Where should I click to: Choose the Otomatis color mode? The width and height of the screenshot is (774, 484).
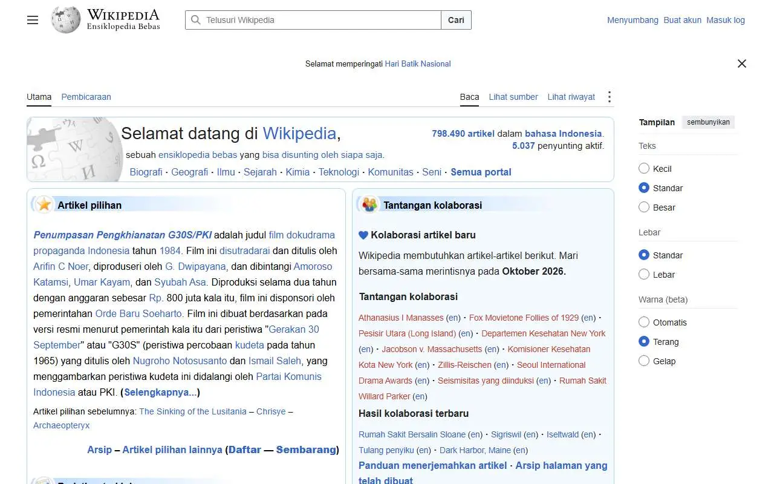tap(644, 322)
